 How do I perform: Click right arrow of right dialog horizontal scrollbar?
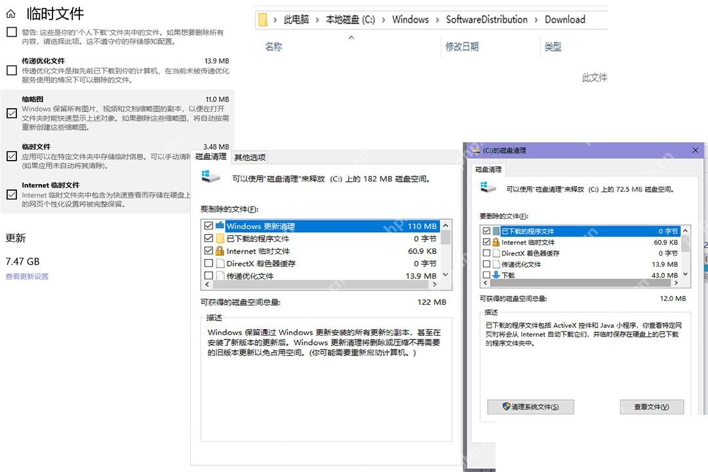point(676,283)
